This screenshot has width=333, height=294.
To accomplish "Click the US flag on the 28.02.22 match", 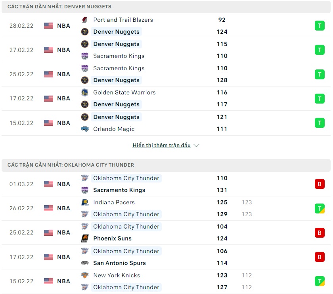I will click(48, 26).
